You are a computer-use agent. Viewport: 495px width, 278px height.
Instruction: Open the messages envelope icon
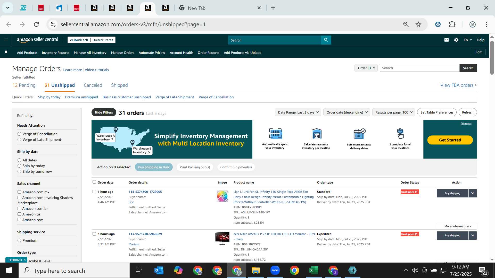(x=446, y=40)
